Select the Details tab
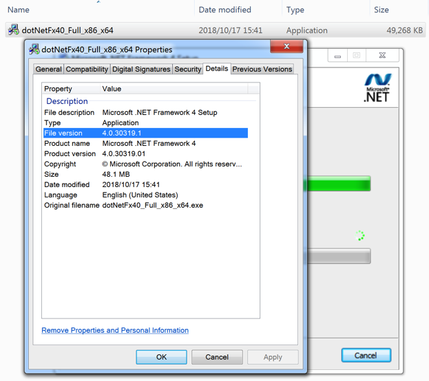This screenshot has width=429, height=381. click(217, 69)
